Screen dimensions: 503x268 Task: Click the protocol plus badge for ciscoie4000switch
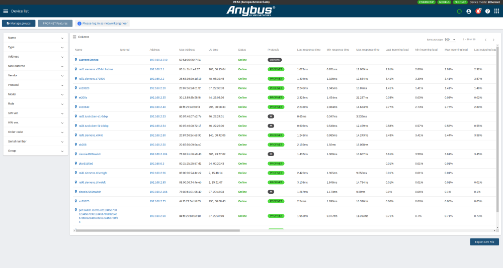pyautogui.click(x=271, y=154)
